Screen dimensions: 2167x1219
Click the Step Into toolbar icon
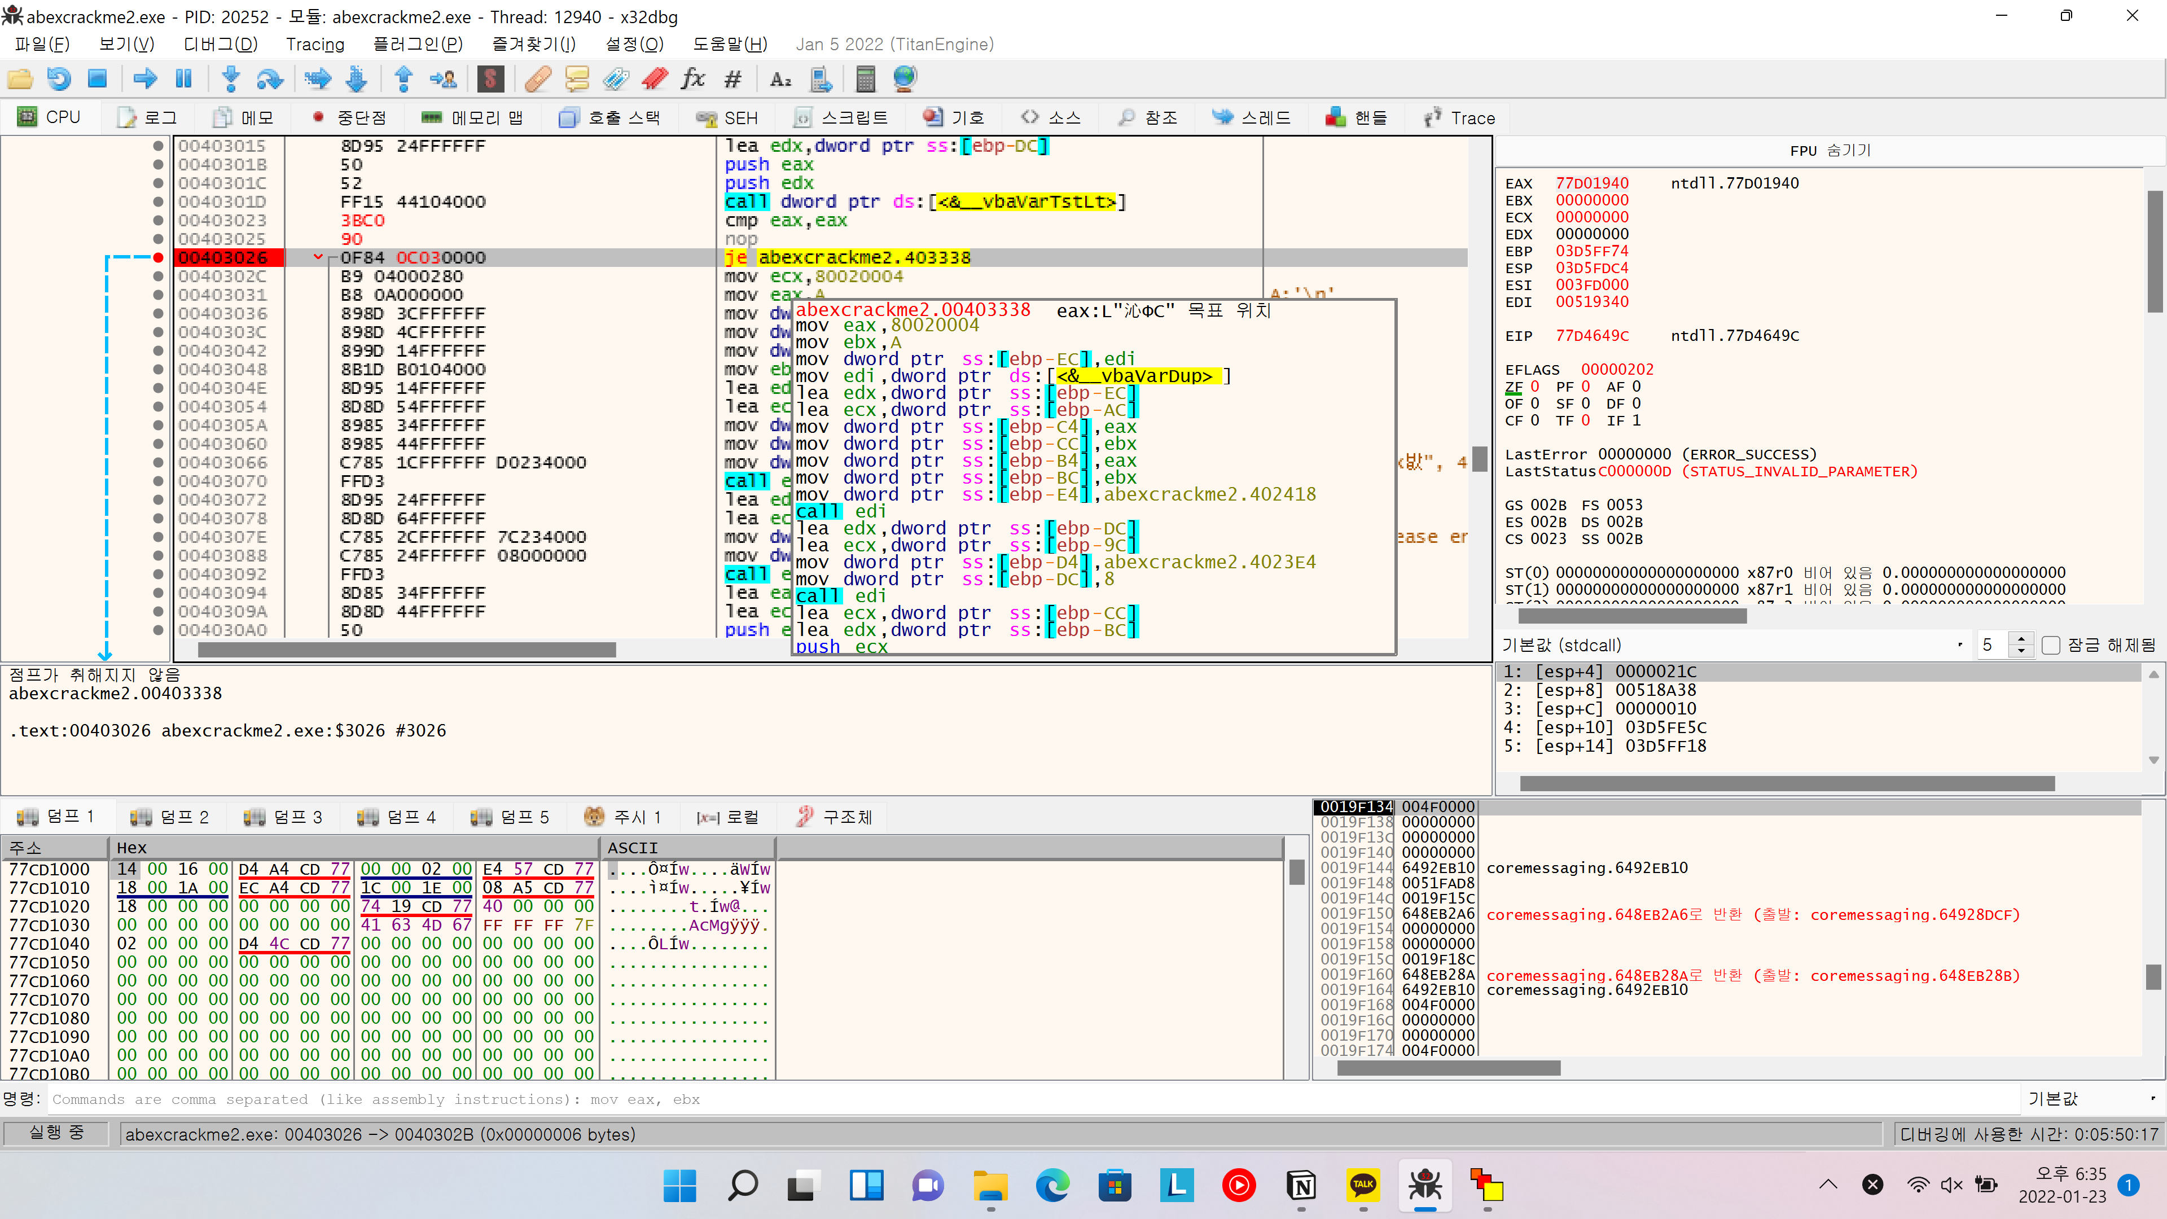[230, 79]
